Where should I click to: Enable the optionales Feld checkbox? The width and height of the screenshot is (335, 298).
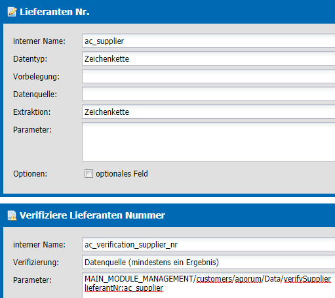(89, 174)
